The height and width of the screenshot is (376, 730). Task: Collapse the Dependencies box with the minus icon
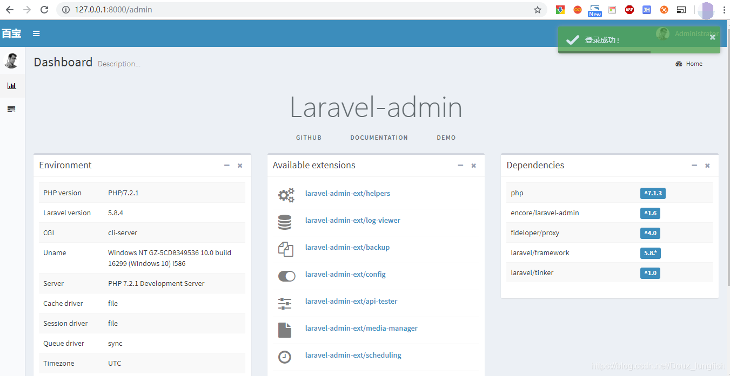point(694,166)
